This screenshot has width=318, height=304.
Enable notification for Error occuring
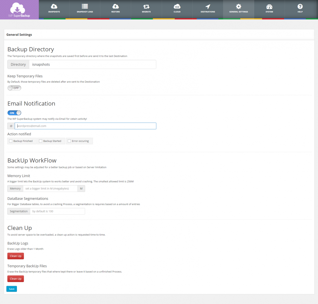point(69,141)
